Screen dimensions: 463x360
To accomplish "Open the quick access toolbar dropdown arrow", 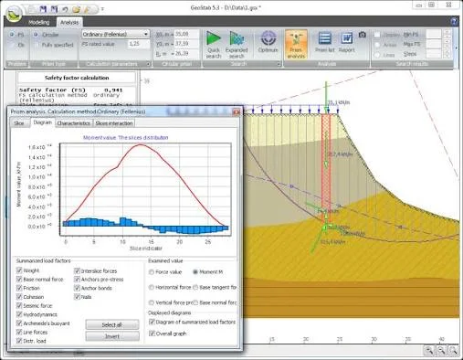I will [102, 9].
